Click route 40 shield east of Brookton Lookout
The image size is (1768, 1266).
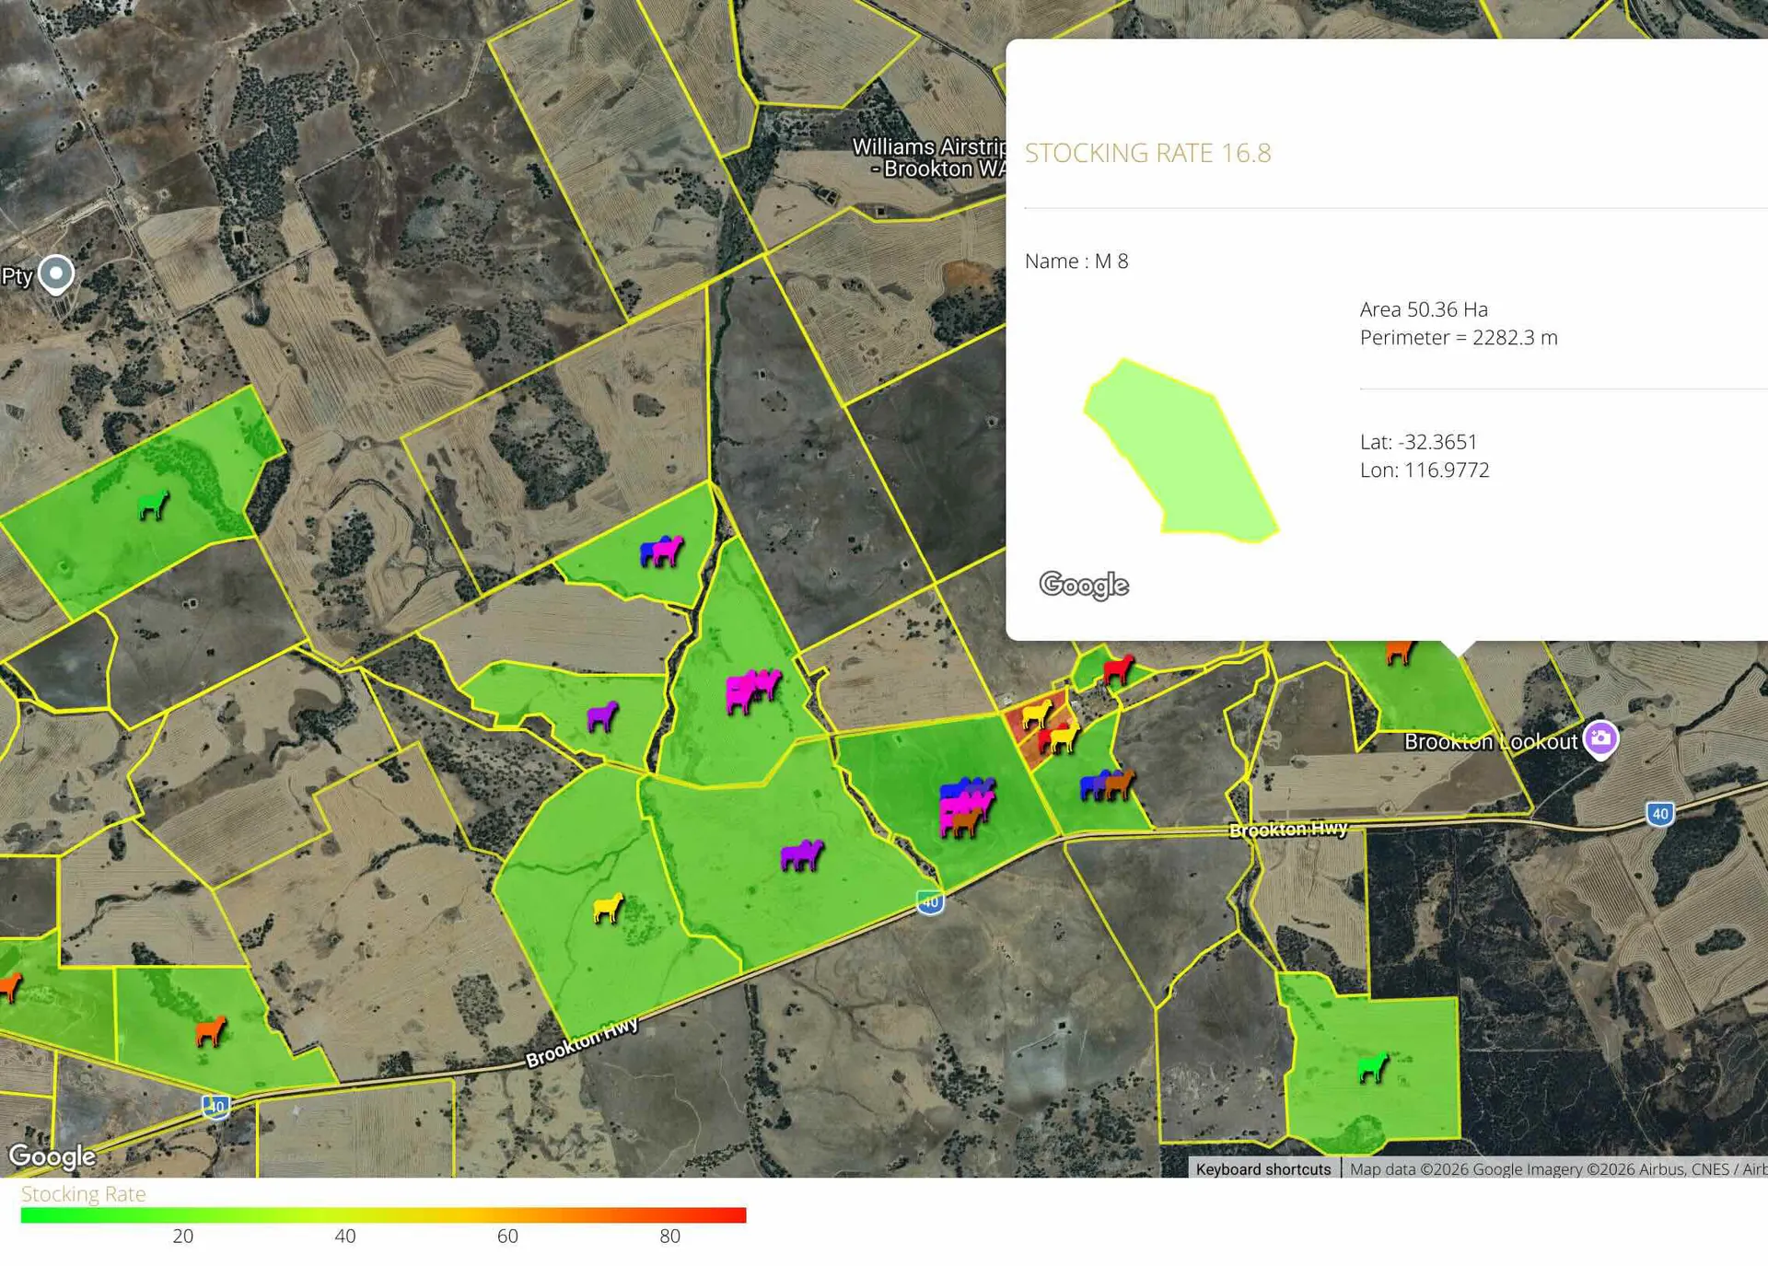(1659, 814)
